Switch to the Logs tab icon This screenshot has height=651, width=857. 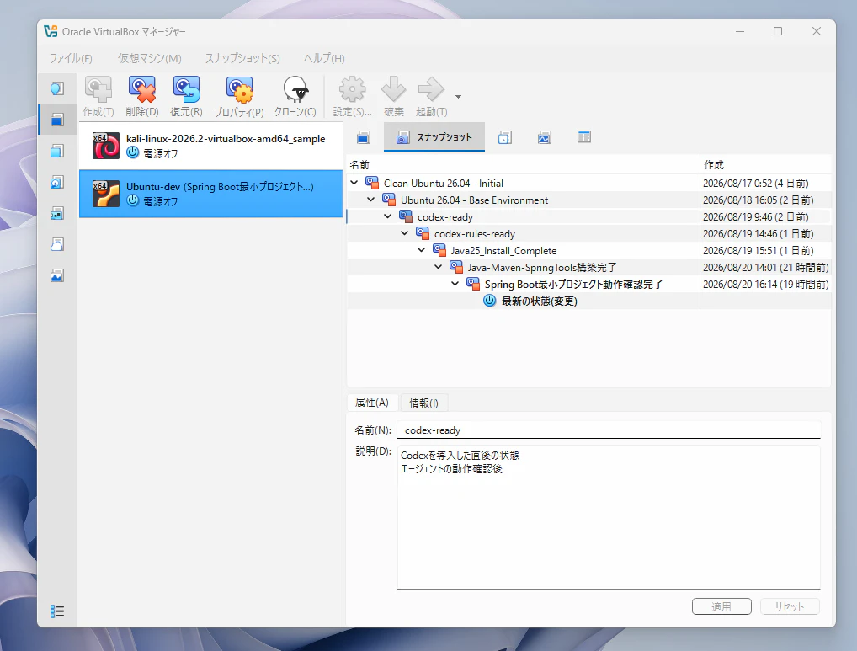505,137
